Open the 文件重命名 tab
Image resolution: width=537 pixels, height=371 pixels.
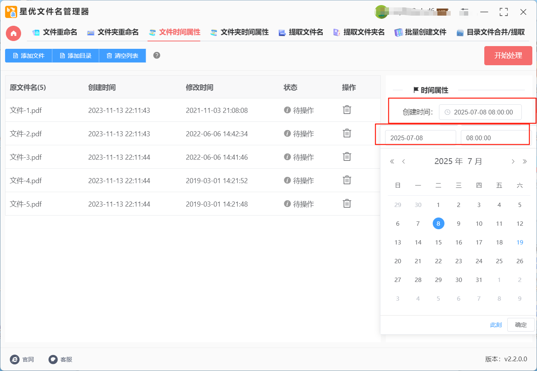[x=55, y=32]
